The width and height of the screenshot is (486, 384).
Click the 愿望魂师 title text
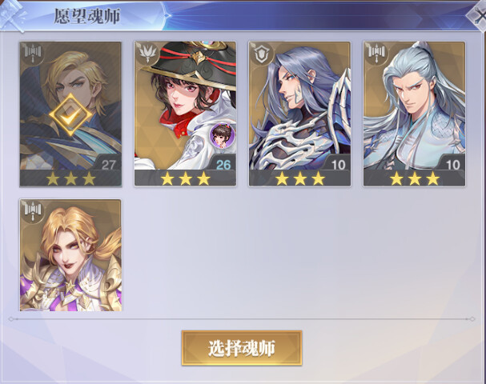tap(87, 16)
